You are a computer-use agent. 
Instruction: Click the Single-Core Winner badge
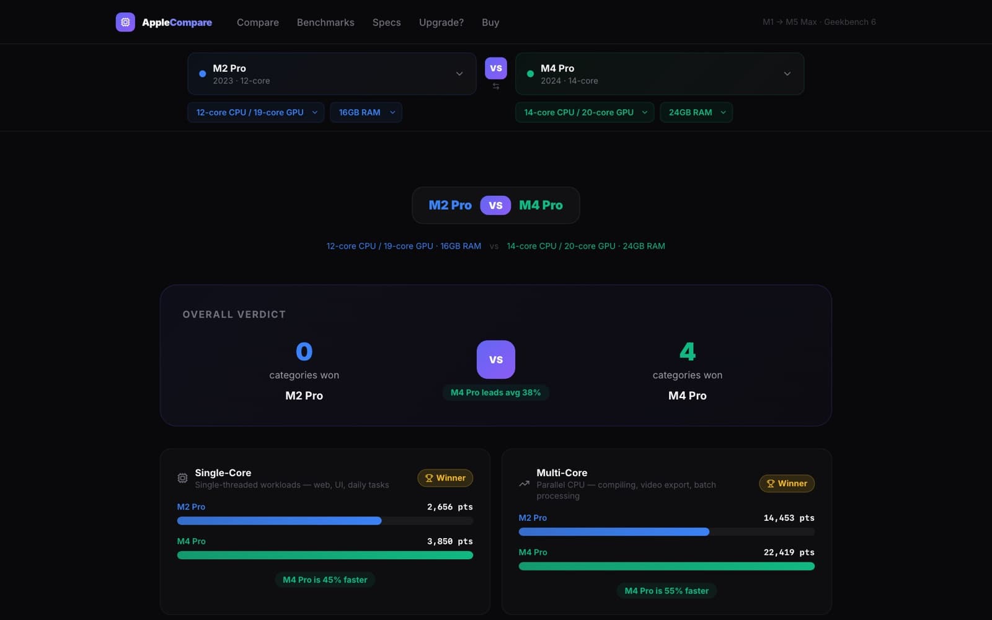point(445,478)
